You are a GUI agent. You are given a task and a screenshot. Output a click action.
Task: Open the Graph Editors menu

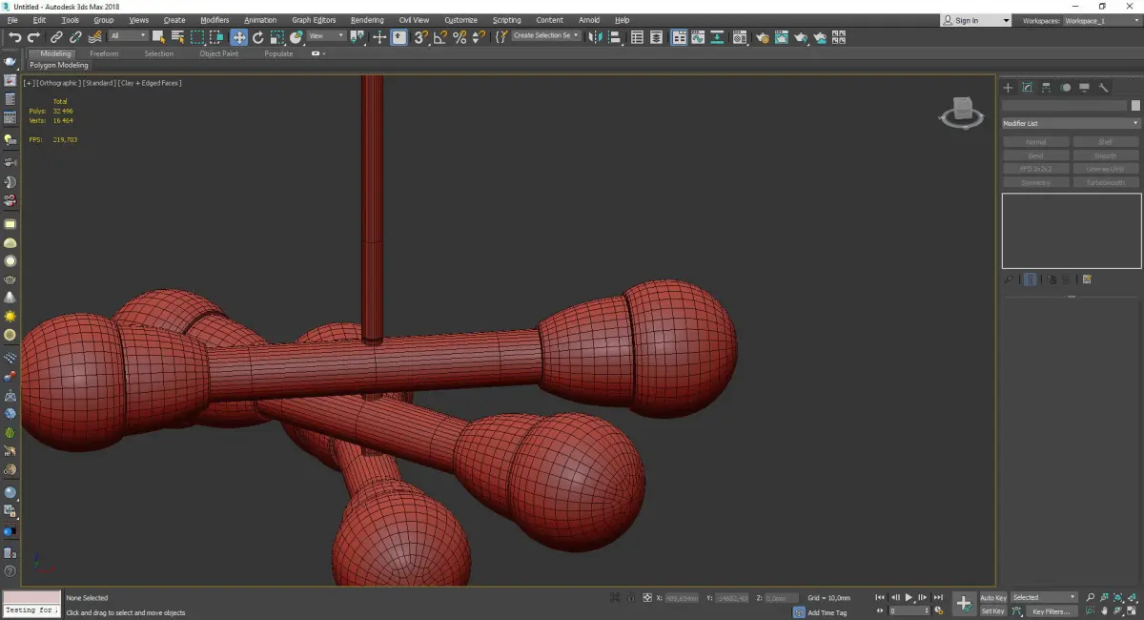(x=314, y=20)
